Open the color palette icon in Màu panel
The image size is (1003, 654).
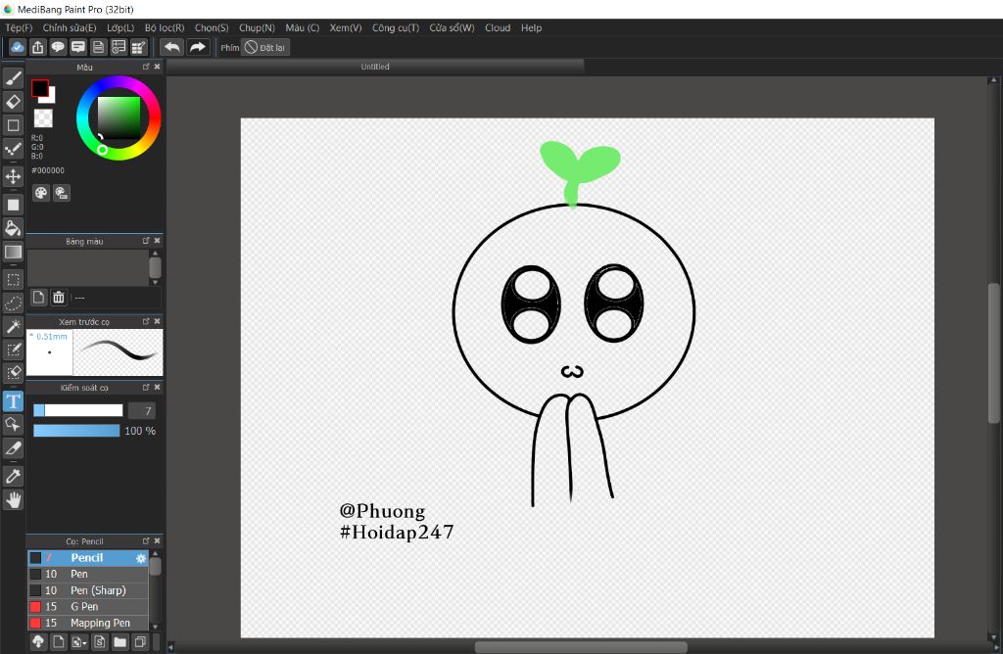(x=41, y=193)
